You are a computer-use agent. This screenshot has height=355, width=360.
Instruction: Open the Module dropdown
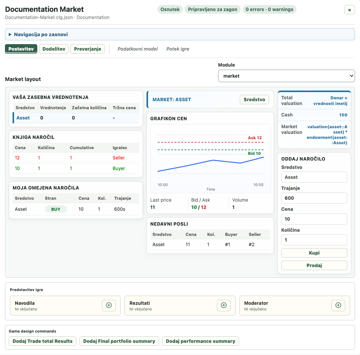pos(286,76)
